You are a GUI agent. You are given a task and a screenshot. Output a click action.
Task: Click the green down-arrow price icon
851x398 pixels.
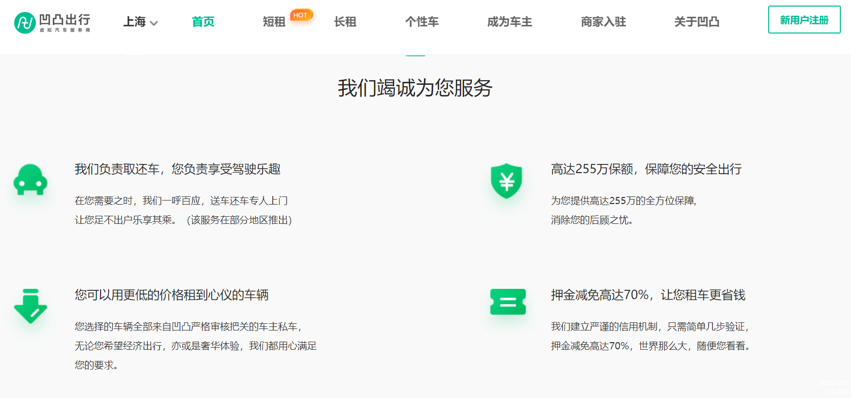pos(30,306)
